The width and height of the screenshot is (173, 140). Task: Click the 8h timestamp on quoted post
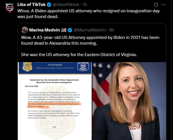point(112,30)
